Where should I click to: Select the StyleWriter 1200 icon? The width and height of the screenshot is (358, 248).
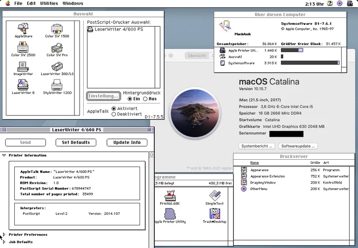57,85
